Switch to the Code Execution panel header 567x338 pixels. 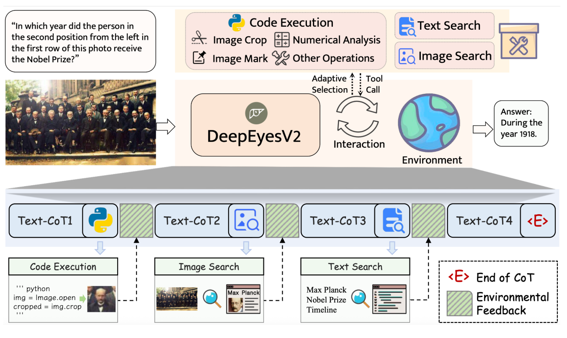tap(63, 266)
